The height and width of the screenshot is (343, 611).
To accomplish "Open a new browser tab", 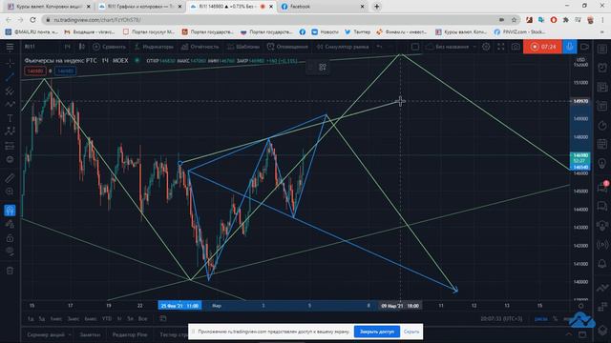I will point(376,7).
